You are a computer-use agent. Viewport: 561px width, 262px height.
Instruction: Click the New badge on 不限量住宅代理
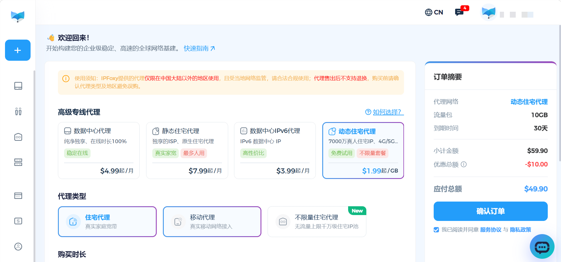[357, 211]
